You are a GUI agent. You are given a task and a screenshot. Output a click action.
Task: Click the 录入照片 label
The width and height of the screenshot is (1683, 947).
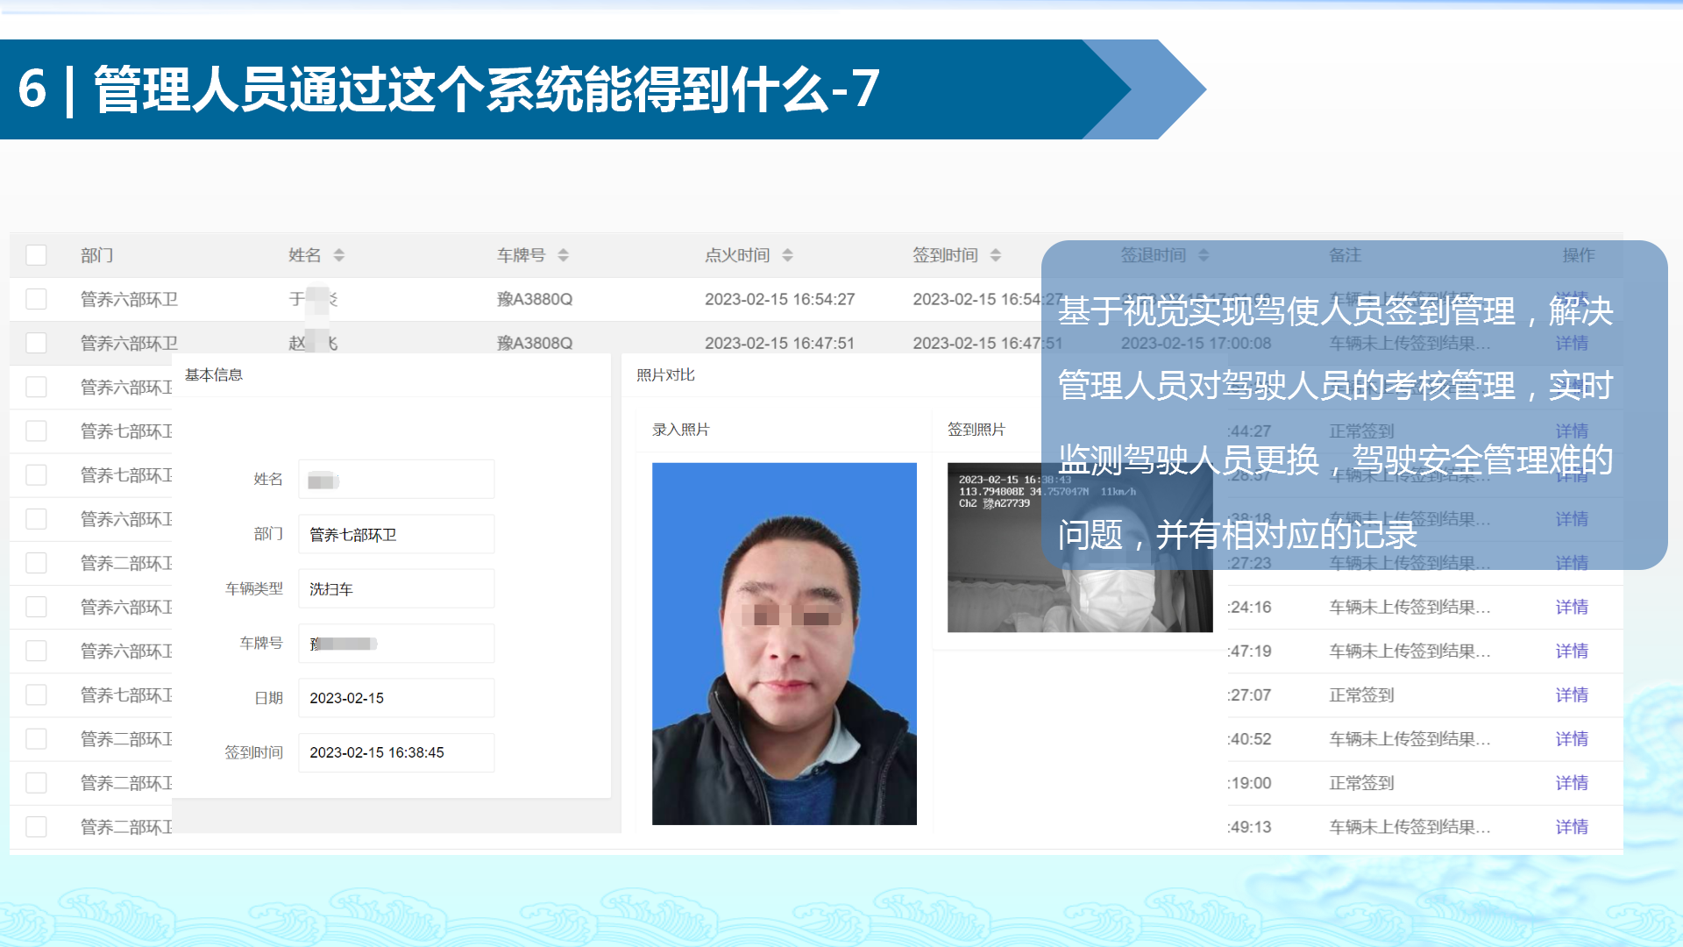(x=681, y=430)
